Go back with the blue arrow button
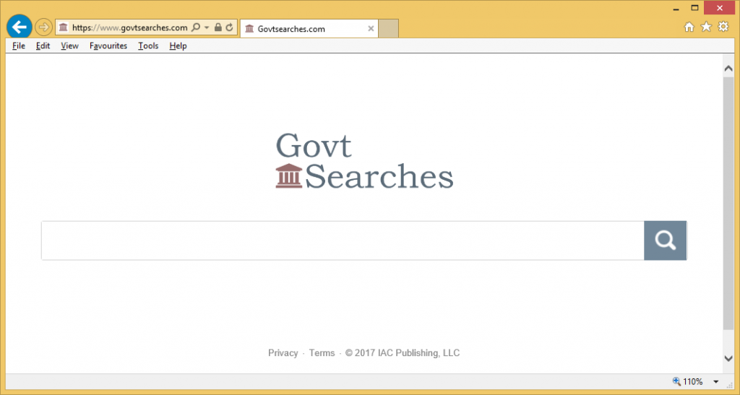Image resolution: width=740 pixels, height=395 pixels. coord(20,27)
